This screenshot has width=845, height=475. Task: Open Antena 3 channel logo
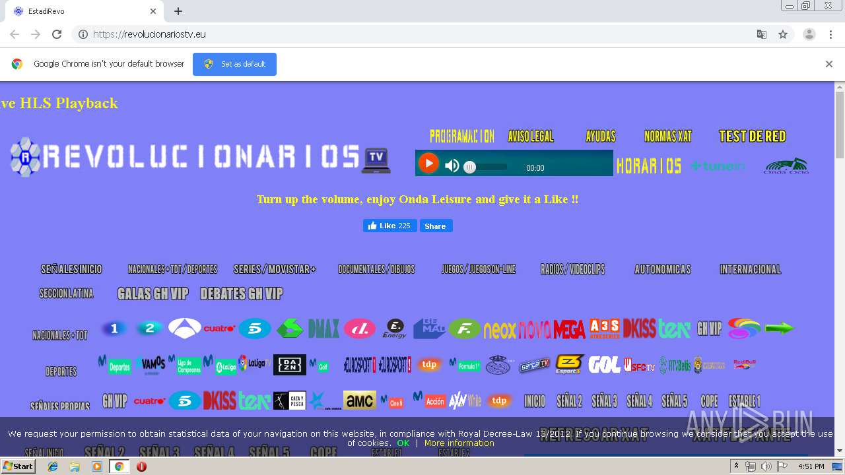pyautogui.click(x=185, y=328)
